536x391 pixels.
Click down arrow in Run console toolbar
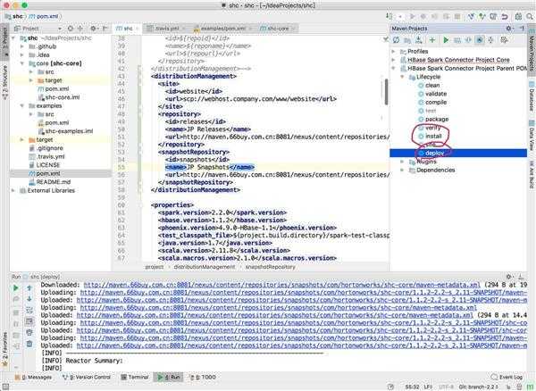[x=29, y=299]
